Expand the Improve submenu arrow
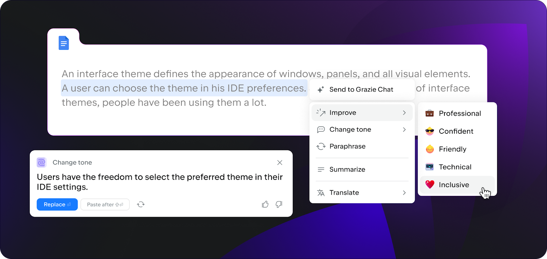 [404, 113]
